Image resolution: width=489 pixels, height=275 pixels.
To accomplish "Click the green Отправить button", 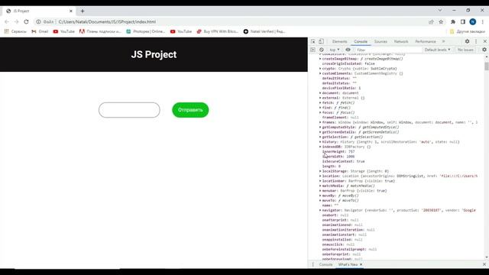I will coord(190,110).
